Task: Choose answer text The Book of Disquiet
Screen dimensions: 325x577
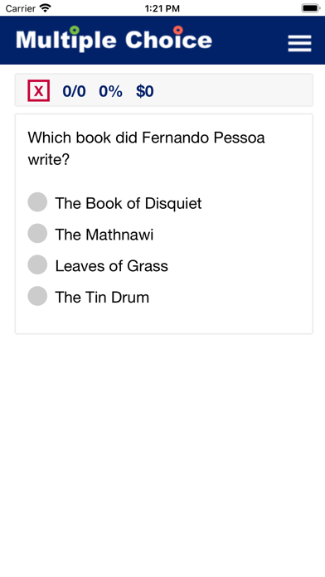Action: (129, 203)
